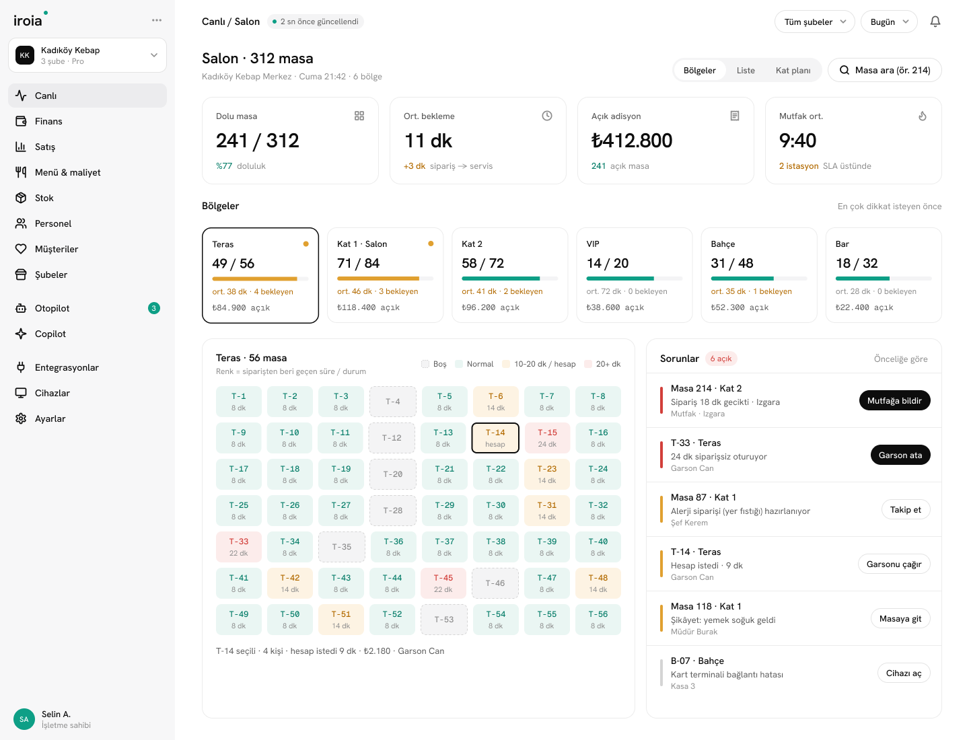Image resolution: width=969 pixels, height=740 pixels.
Task: Click the Masa ara search field
Action: [x=884, y=70]
